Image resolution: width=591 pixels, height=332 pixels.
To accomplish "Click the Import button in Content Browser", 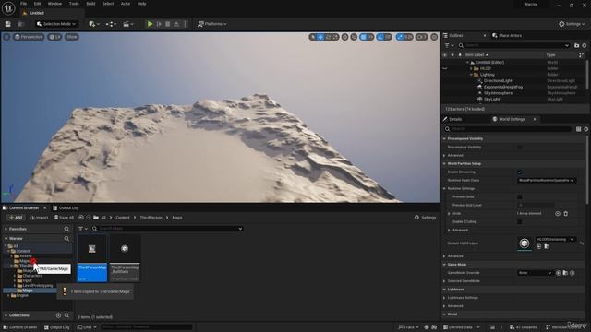I will pos(39,218).
